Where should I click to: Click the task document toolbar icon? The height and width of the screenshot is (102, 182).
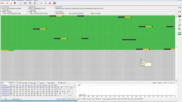(30, 3)
